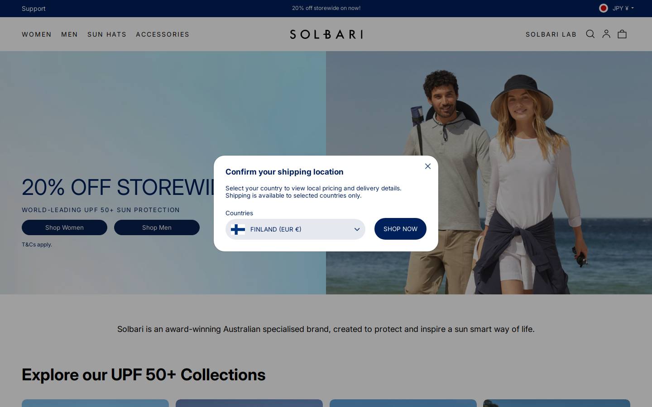The width and height of the screenshot is (652, 407).
Task: Open the T&Cs apply link
Action: [37, 245]
